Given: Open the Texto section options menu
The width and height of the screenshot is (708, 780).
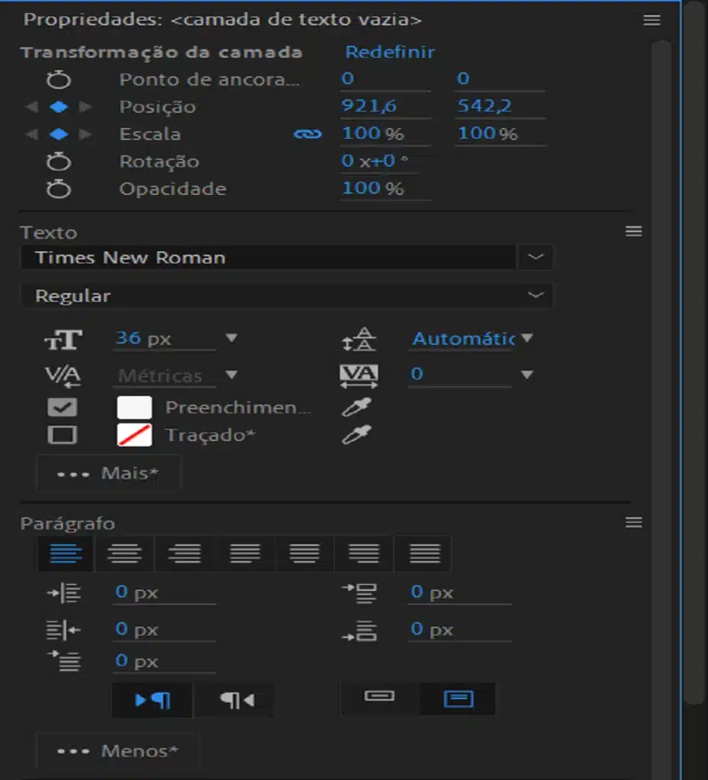Looking at the screenshot, I should pyautogui.click(x=633, y=232).
